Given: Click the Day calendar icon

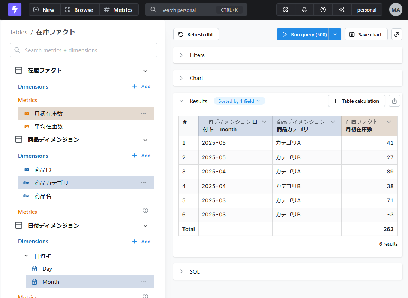Looking at the screenshot, I should (x=34, y=269).
